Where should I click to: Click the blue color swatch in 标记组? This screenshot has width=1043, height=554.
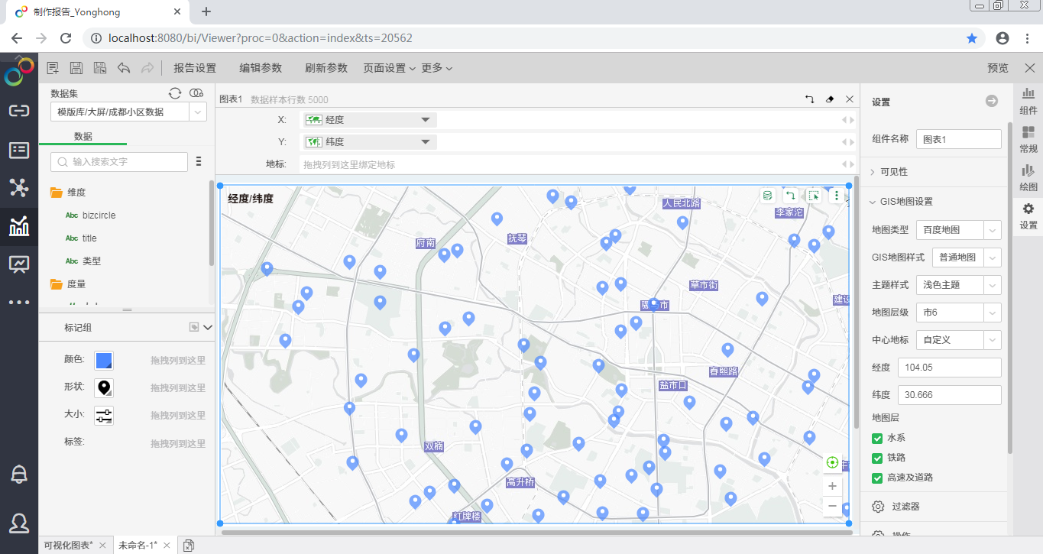[x=104, y=360]
